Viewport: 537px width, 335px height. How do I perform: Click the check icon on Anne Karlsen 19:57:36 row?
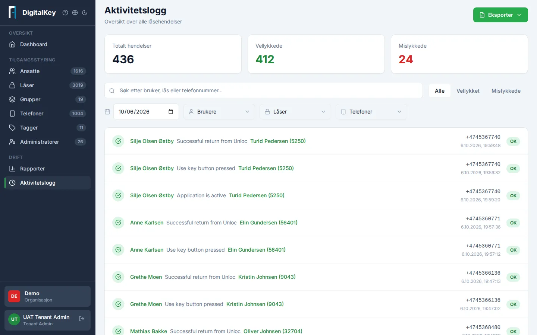click(x=118, y=223)
